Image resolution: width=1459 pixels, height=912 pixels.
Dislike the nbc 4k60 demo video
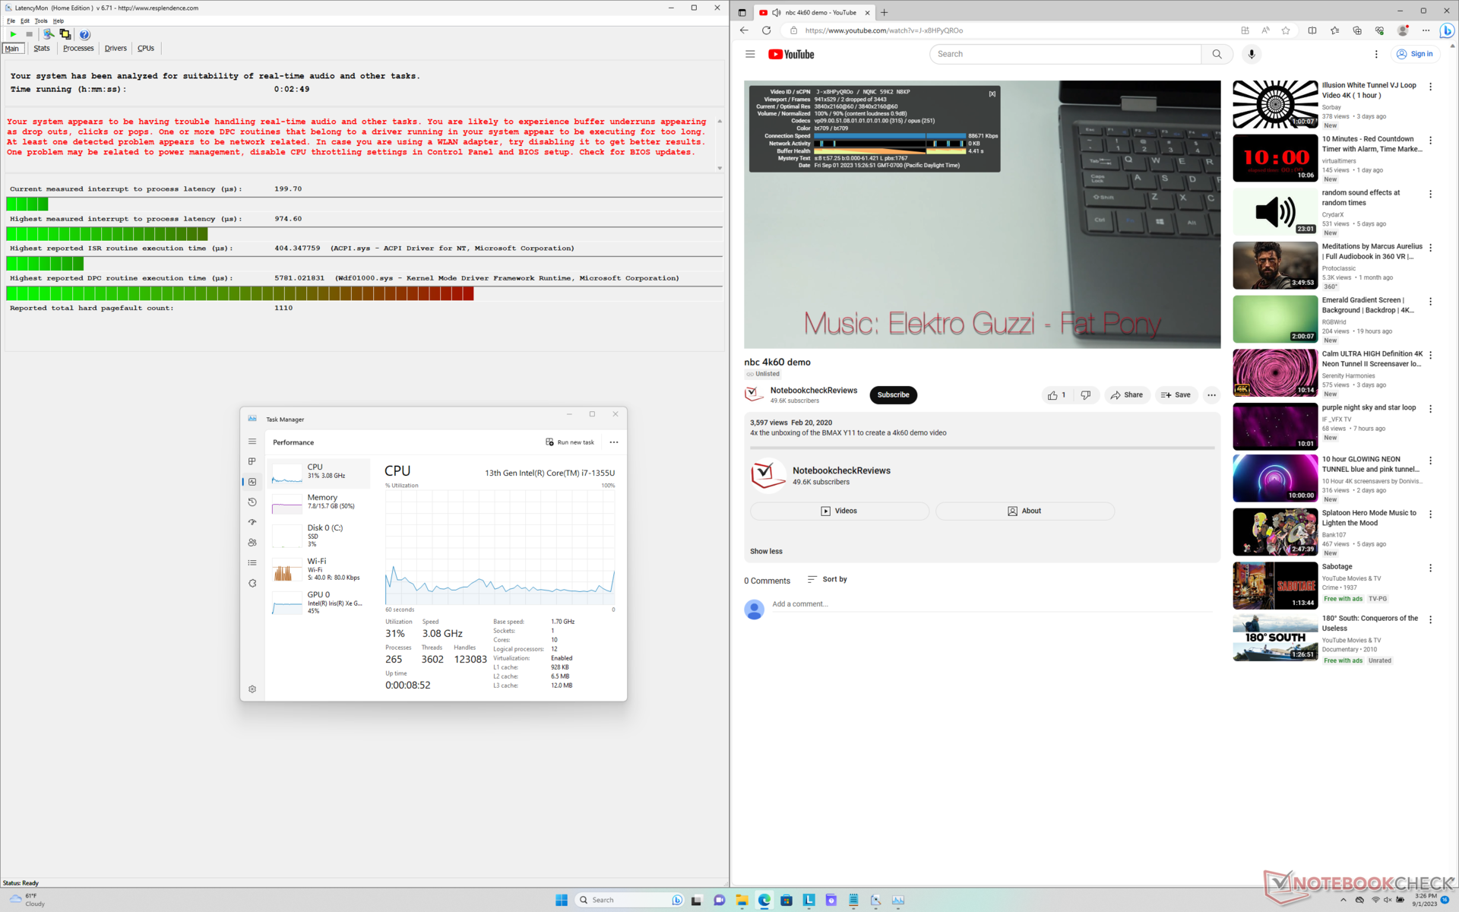[x=1085, y=395]
